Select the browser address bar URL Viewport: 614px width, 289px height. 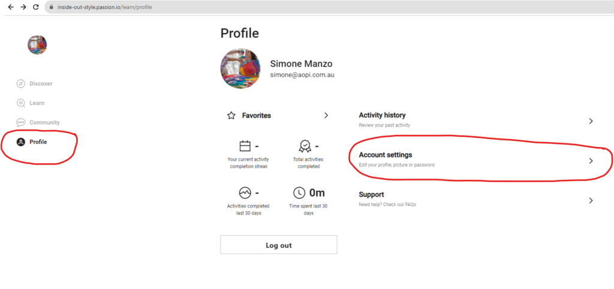[104, 7]
